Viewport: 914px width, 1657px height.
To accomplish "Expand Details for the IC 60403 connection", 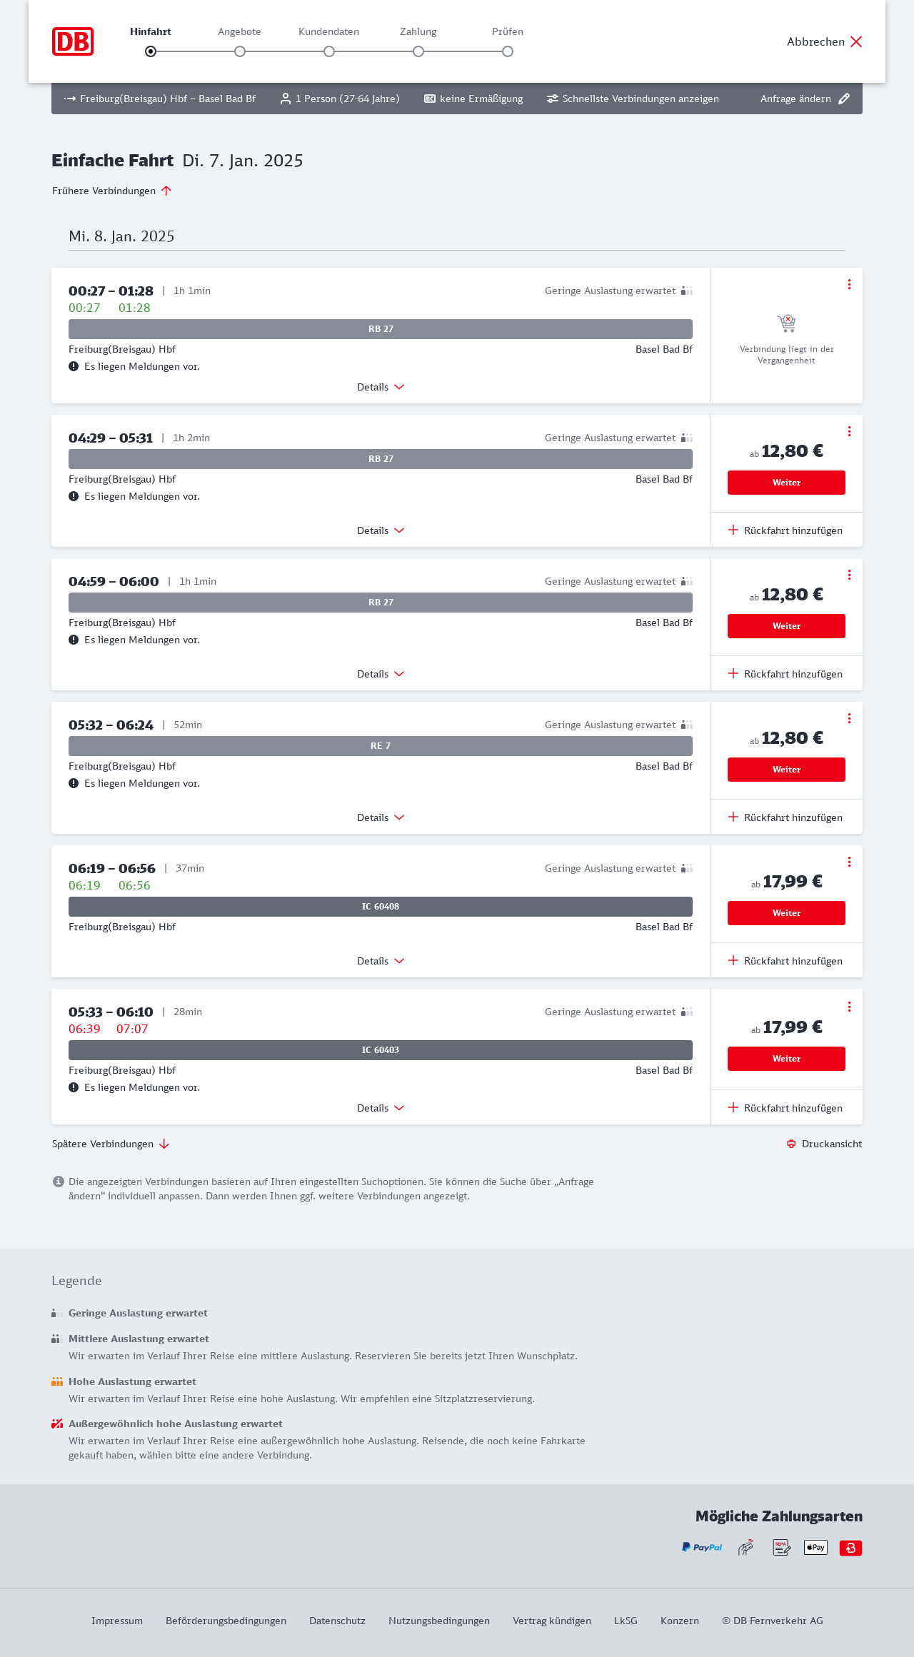I will click(x=381, y=1108).
